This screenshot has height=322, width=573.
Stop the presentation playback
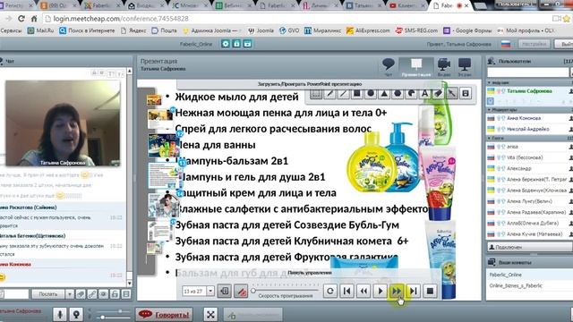pyautogui.click(x=430, y=291)
